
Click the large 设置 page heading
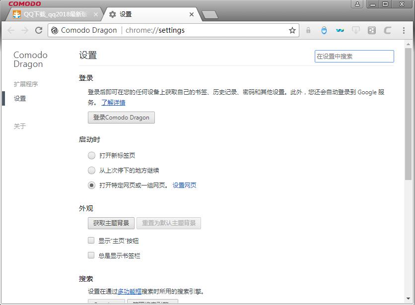pos(88,55)
